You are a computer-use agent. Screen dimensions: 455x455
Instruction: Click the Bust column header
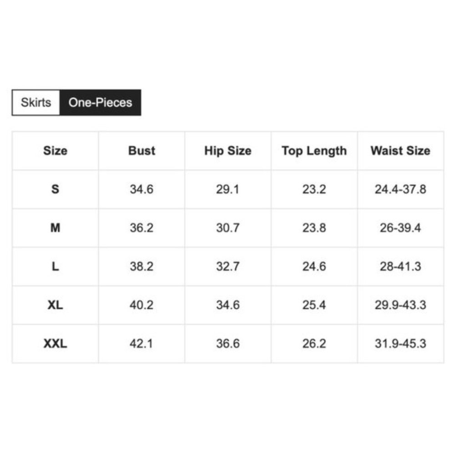142,151
